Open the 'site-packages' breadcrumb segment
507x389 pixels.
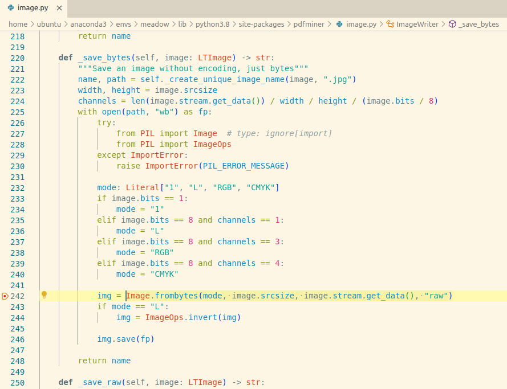[261, 24]
